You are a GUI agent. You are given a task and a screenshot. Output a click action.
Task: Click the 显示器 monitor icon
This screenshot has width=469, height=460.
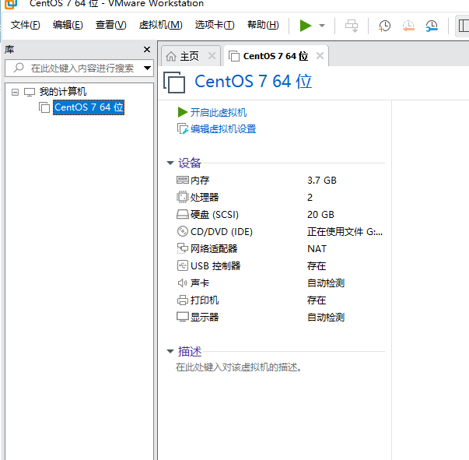[183, 317]
